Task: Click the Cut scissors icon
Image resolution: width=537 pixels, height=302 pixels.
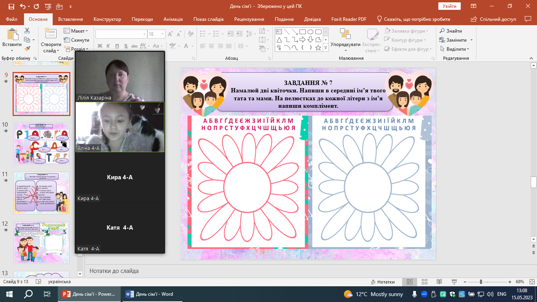Action: 27,31
